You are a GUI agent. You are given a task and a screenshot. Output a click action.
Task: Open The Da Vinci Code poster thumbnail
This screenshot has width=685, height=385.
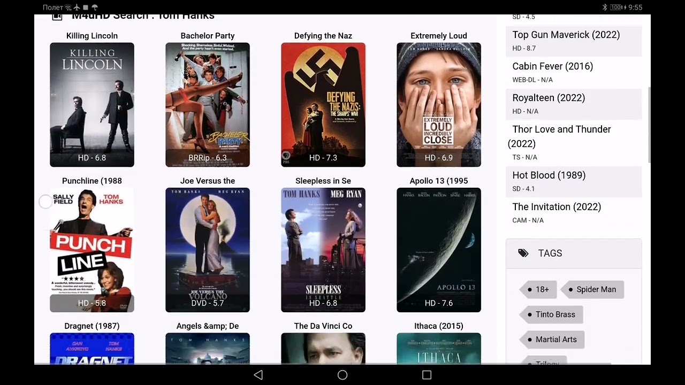pos(323,349)
